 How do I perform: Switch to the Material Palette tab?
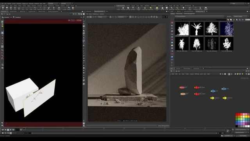click(187, 69)
